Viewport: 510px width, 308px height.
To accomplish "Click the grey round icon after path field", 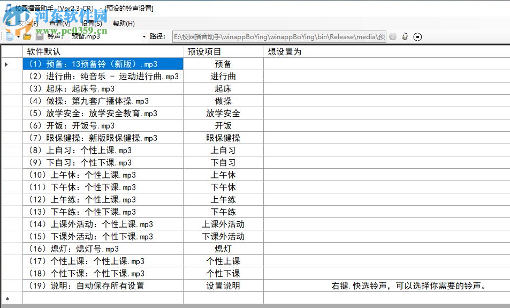I will click(x=393, y=36).
